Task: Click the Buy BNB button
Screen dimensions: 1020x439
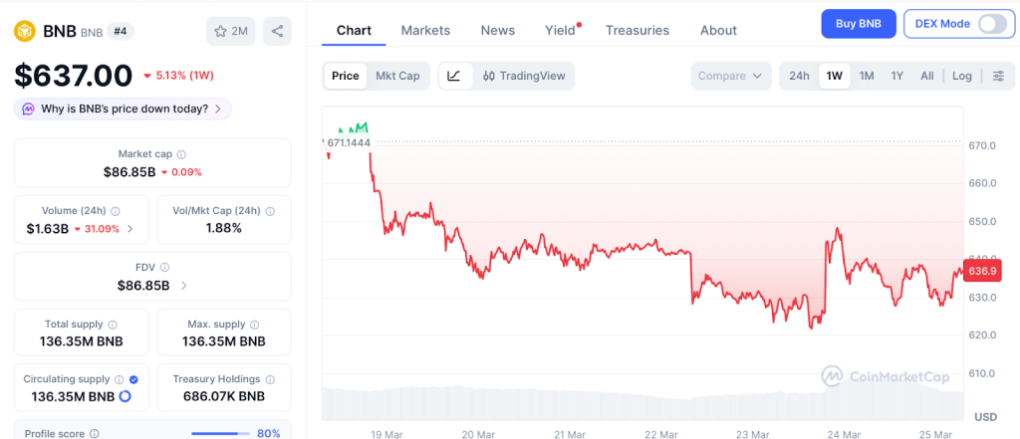Action: (x=858, y=24)
